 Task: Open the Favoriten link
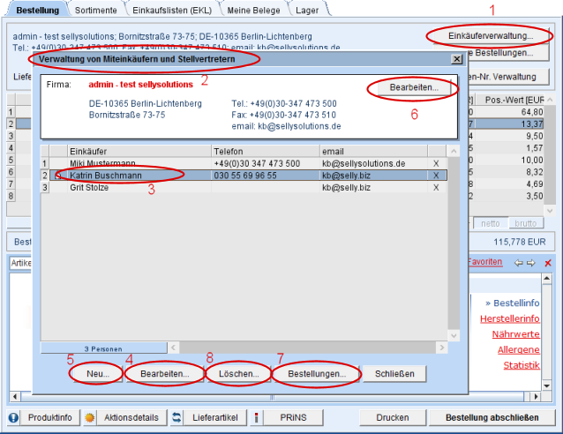pyautogui.click(x=484, y=262)
